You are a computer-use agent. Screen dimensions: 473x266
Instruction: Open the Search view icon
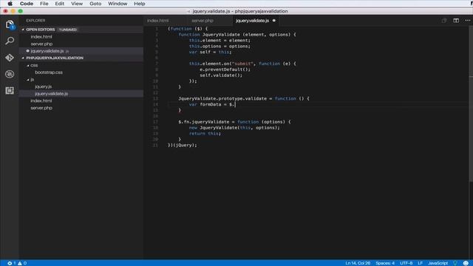(x=10, y=41)
